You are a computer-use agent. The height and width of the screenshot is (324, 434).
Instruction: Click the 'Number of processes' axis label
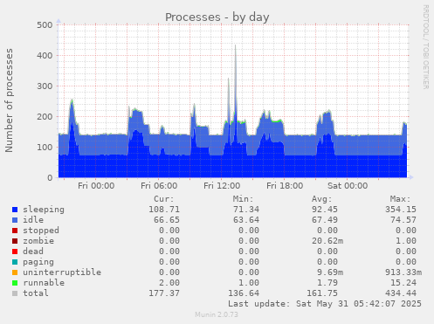[x=10, y=100]
